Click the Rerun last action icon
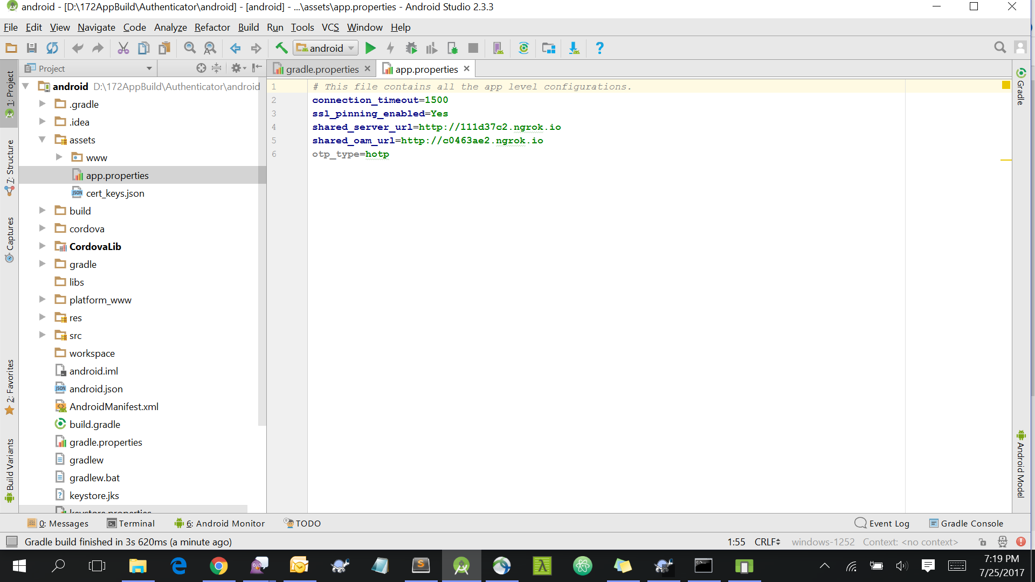This screenshot has width=1035, height=582. click(x=53, y=47)
